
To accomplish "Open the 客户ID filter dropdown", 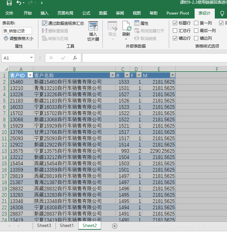I will pyautogui.click(x=30, y=75).
